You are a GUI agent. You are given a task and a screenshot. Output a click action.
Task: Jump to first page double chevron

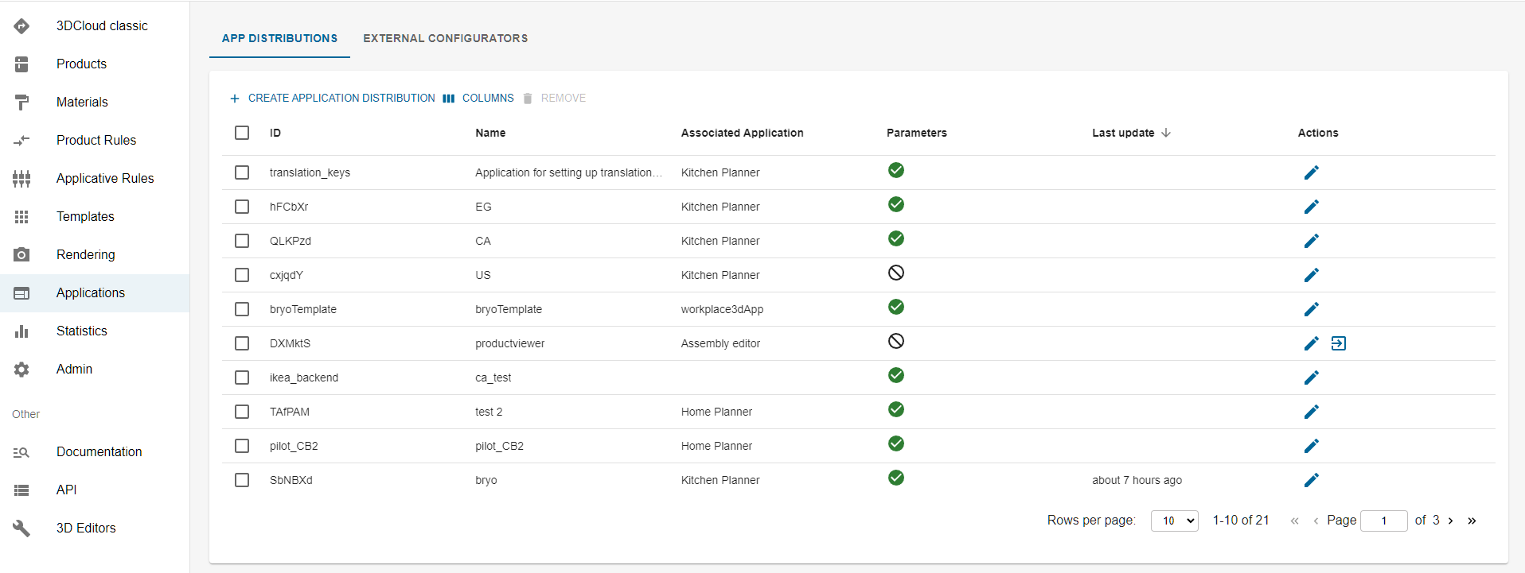(x=1294, y=521)
